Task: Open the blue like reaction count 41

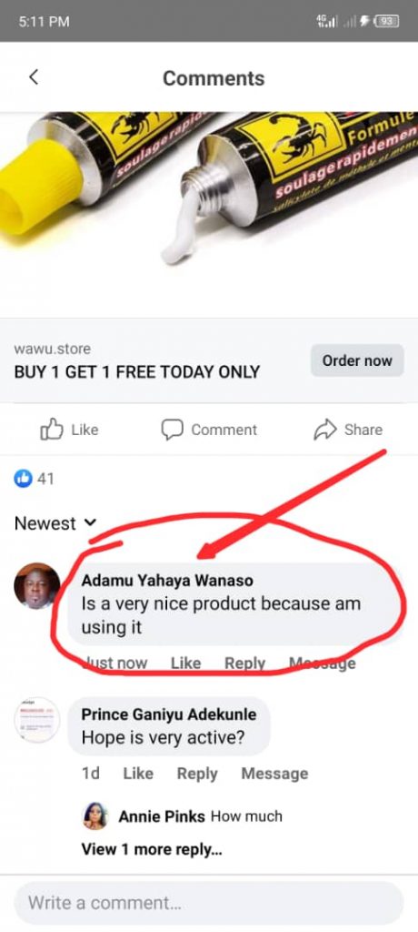Action: point(34,479)
